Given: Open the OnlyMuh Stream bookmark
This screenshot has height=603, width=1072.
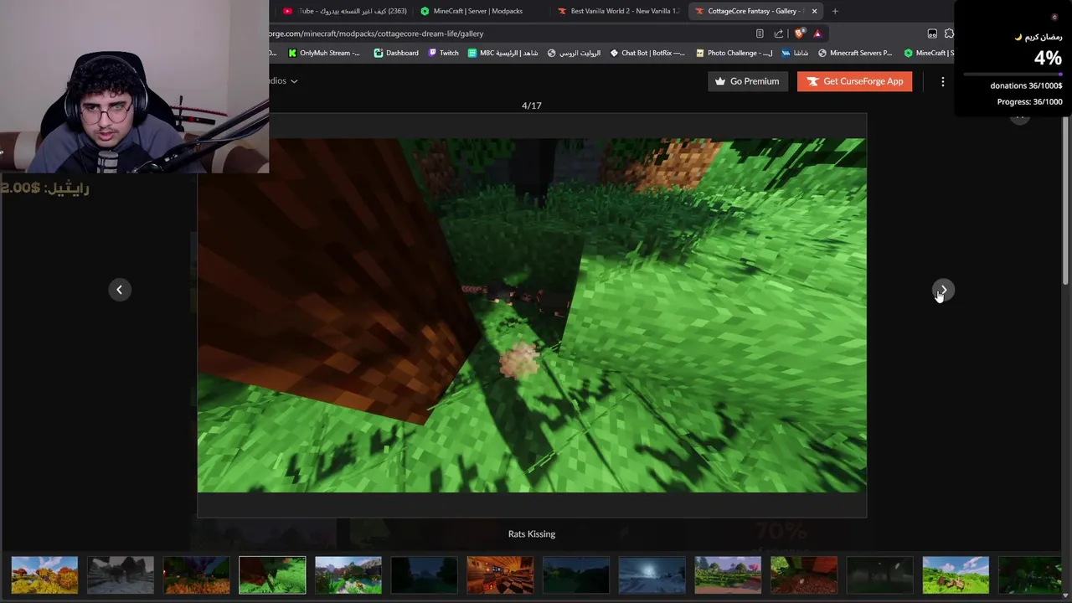Looking at the screenshot, I should [x=324, y=53].
